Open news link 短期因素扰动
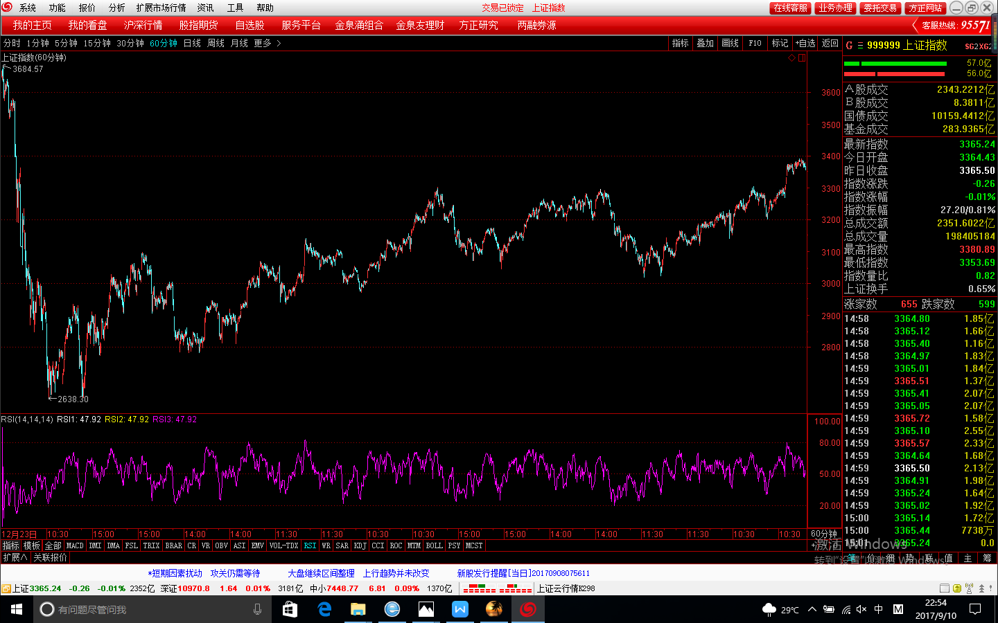This screenshot has height=623, width=998. pyautogui.click(x=175, y=573)
